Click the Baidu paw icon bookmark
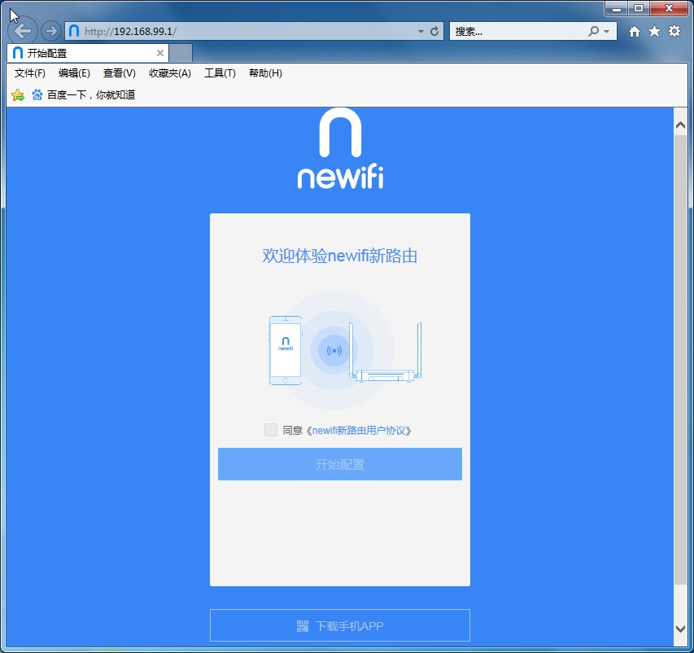 click(x=37, y=94)
